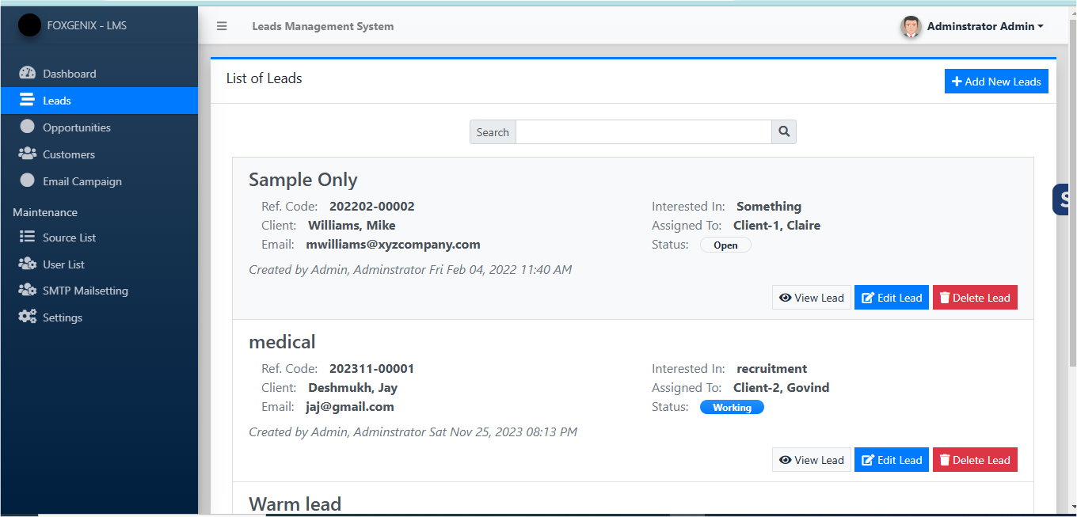Click into the Search input field
Image resolution: width=1077 pixels, height=517 pixels.
click(644, 132)
